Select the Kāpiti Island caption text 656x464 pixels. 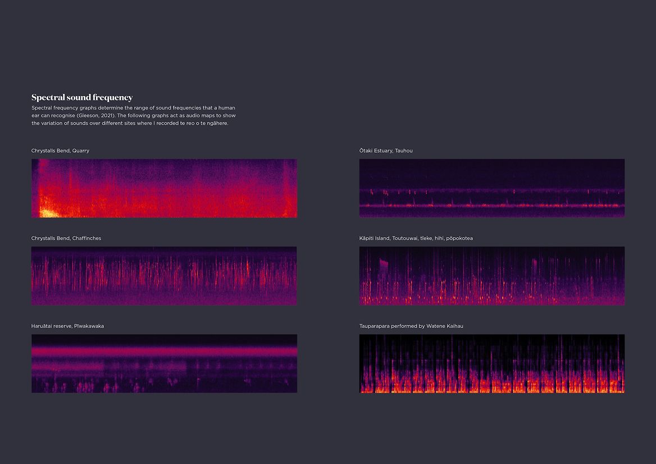click(x=416, y=238)
